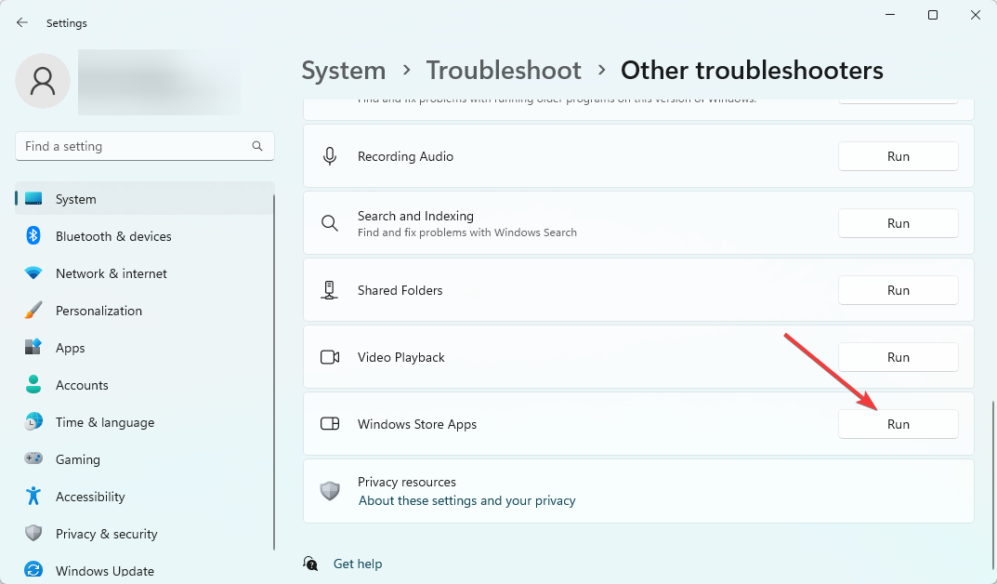
Task: Click the Get help headset icon
Action: coord(310,564)
